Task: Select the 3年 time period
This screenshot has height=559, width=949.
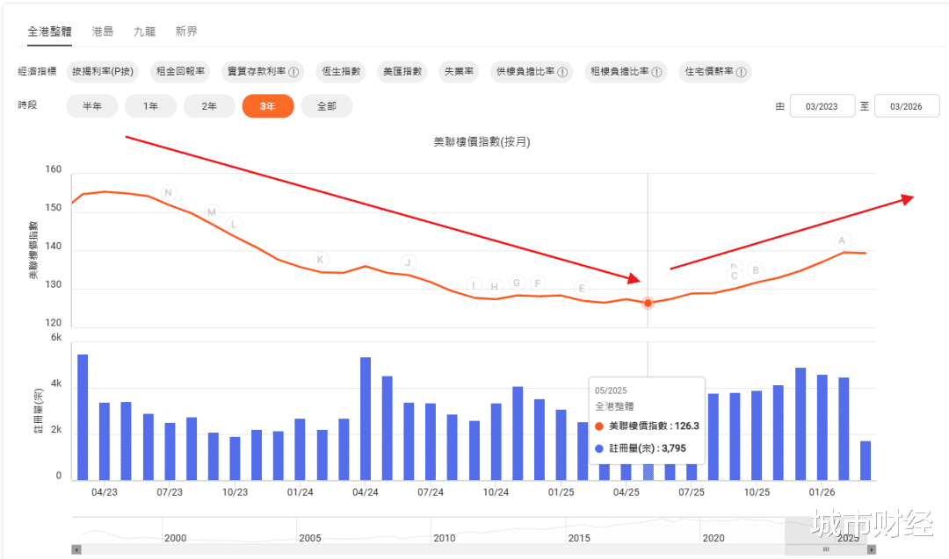Action: click(x=268, y=106)
